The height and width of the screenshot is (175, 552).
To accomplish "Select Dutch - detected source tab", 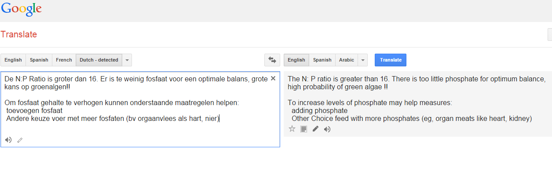I will 99,60.
